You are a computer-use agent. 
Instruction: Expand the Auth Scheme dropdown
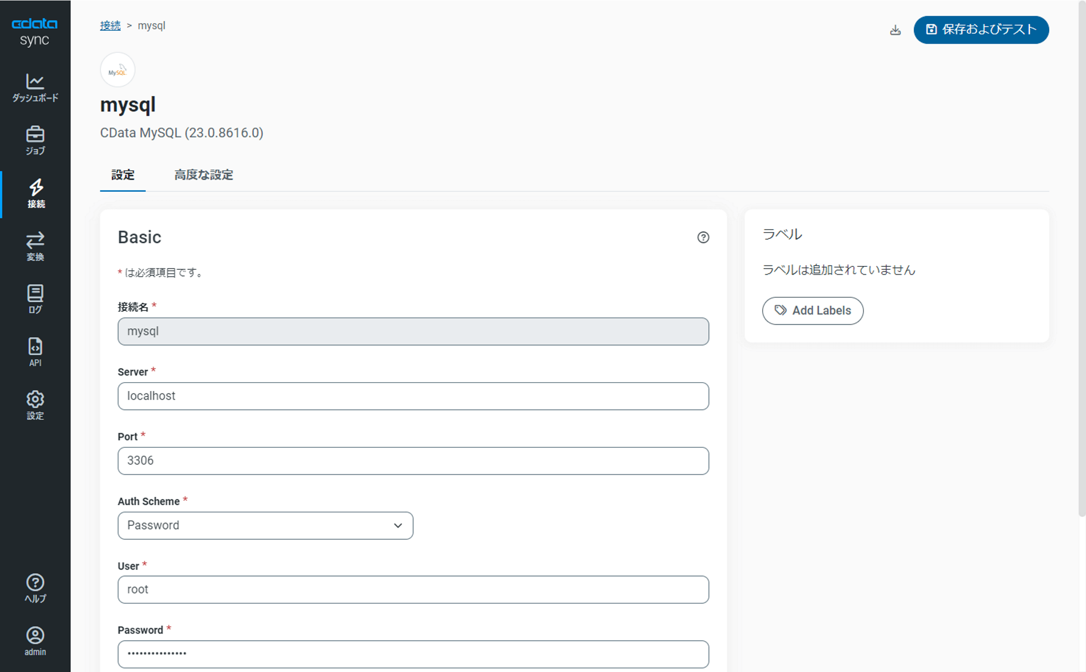(x=265, y=525)
